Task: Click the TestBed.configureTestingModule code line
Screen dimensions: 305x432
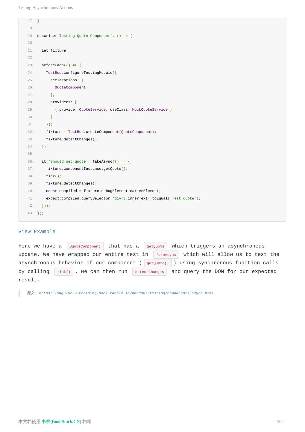Action: [x=81, y=73]
